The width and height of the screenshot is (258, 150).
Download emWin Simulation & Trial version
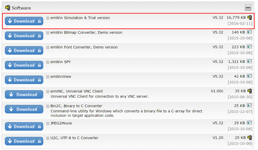pyautogui.click(x=24, y=21)
